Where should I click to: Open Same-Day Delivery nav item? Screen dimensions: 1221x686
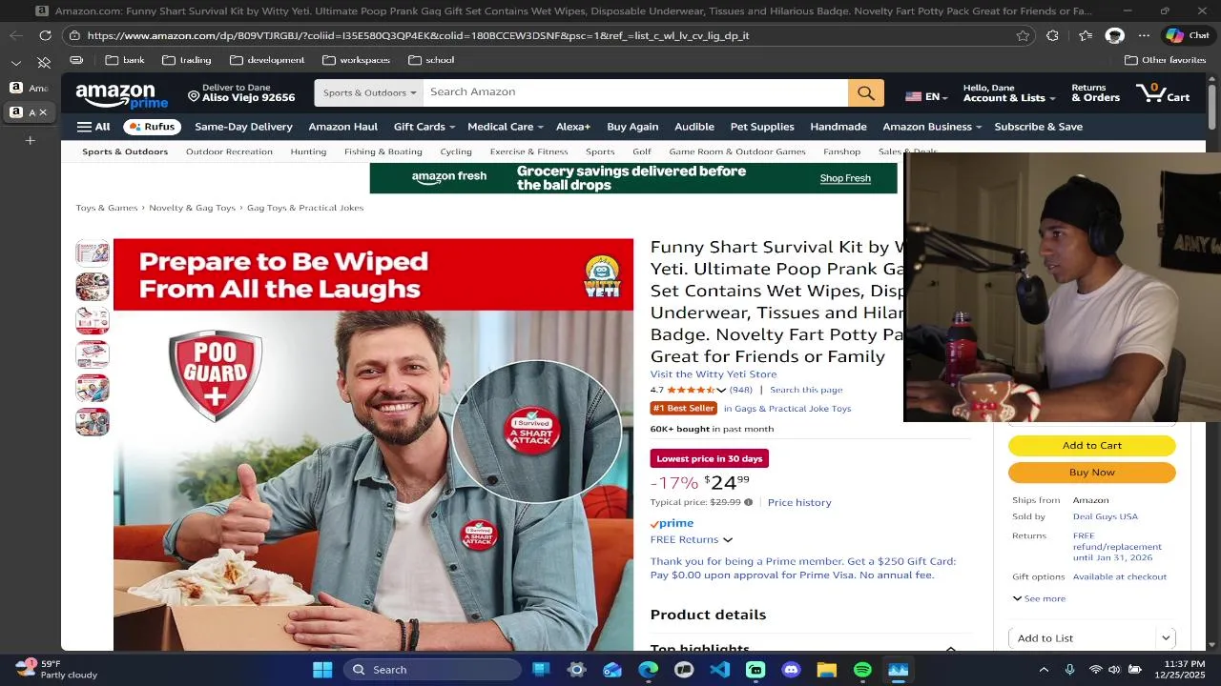pos(243,127)
